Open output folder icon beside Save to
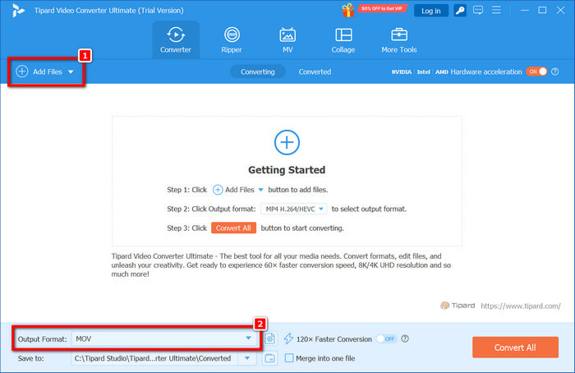Viewport: 575px width, 373px height. tap(270, 358)
